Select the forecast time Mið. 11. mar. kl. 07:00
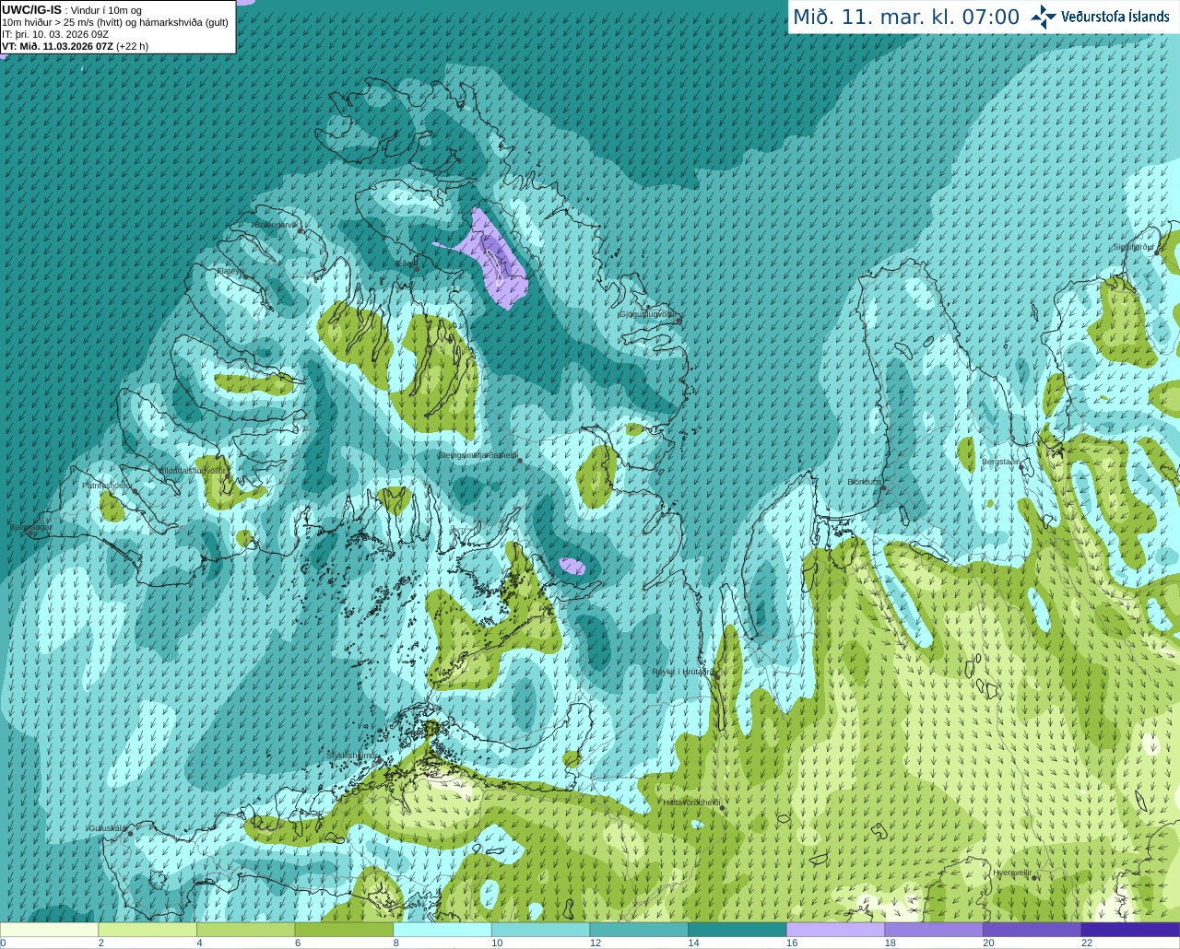This screenshot has width=1180, height=949. tap(906, 18)
